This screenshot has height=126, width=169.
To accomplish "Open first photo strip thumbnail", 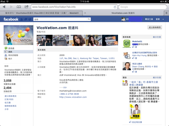I will pyautogui.click(x=45, y=40).
